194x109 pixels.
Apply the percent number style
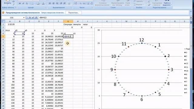coord(81,4)
